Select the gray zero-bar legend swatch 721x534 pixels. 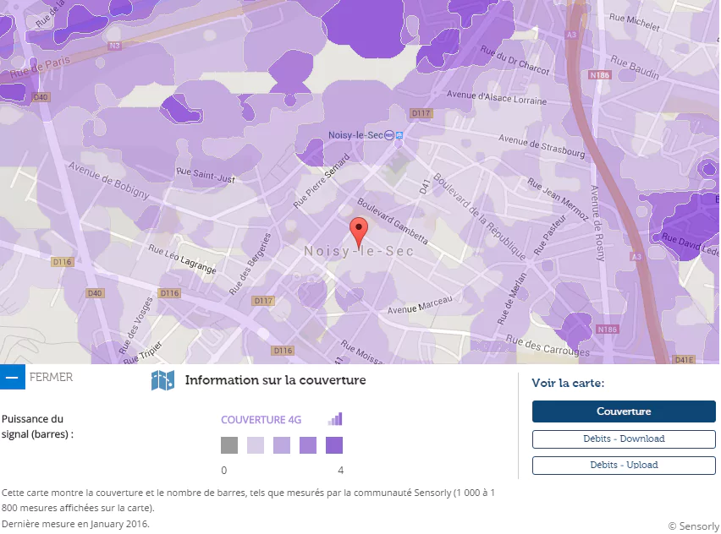click(x=229, y=445)
